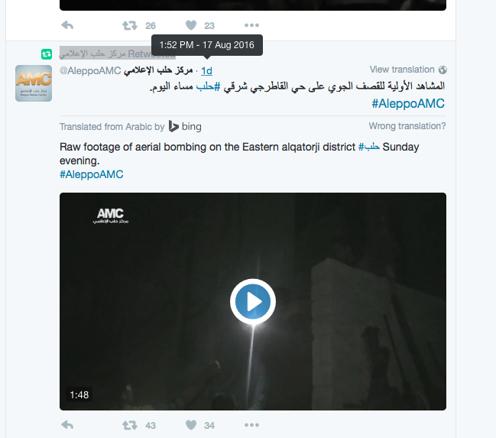Image resolution: width=496 pixels, height=438 pixels.
Task: Report via Wrong translation? link
Action: tap(407, 126)
